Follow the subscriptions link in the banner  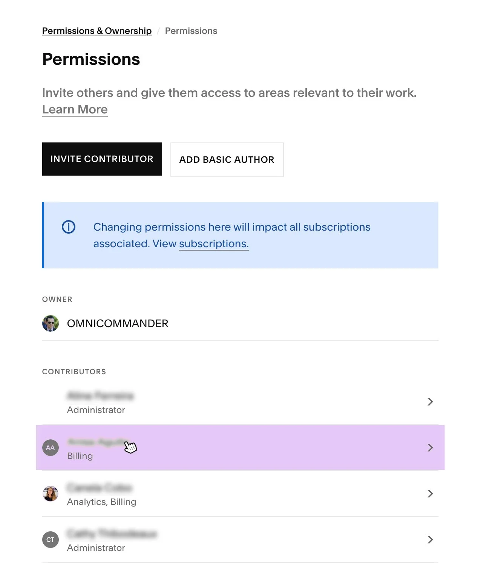214,244
